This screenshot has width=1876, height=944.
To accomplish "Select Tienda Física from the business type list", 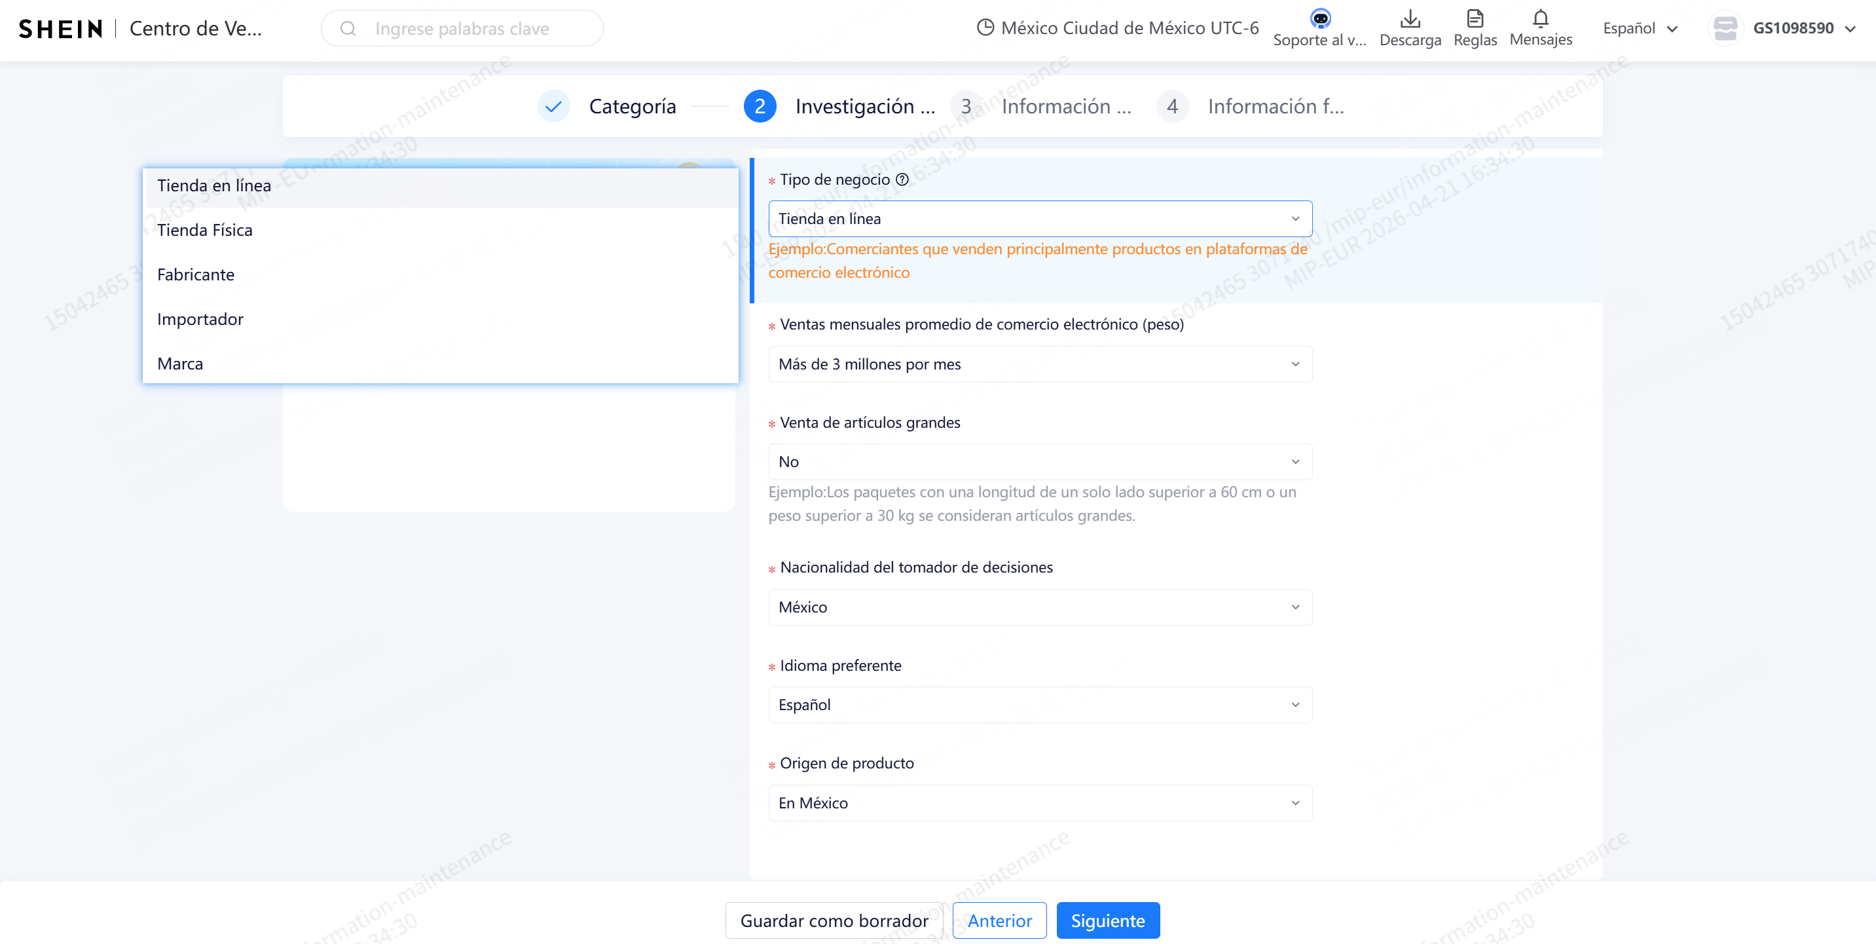I will [206, 229].
